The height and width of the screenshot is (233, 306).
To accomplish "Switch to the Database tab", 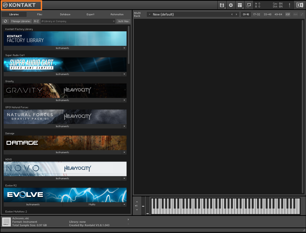I will tap(65, 14).
